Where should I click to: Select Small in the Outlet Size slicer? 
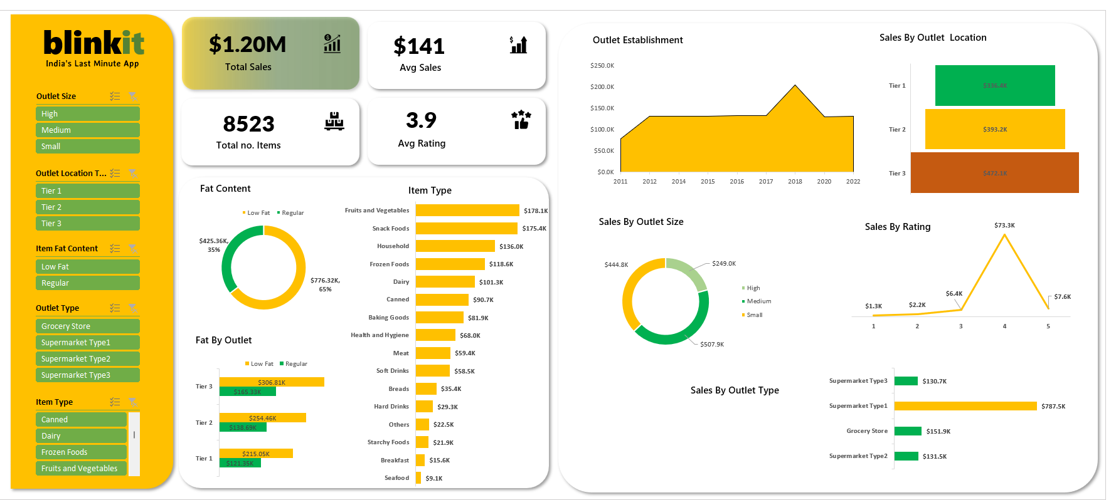click(87, 147)
